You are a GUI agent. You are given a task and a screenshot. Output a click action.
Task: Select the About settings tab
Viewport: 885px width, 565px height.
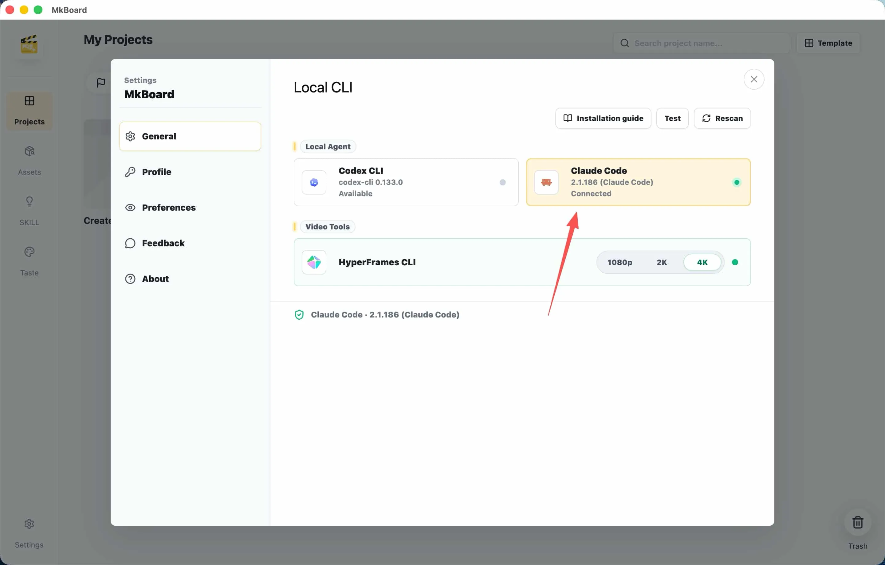[x=190, y=279]
